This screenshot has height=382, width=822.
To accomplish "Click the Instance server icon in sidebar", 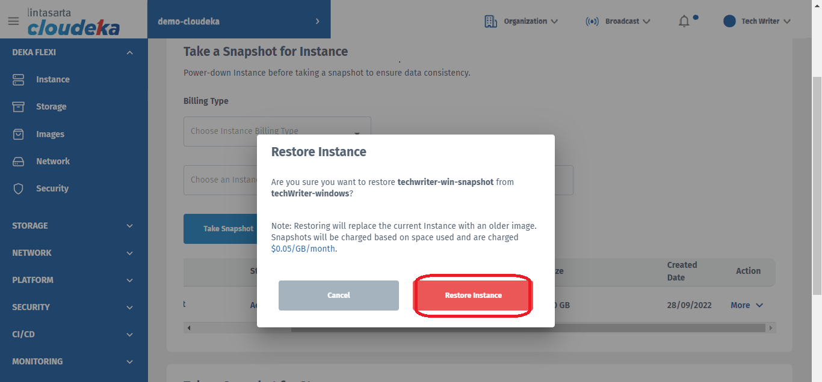I will tap(18, 79).
